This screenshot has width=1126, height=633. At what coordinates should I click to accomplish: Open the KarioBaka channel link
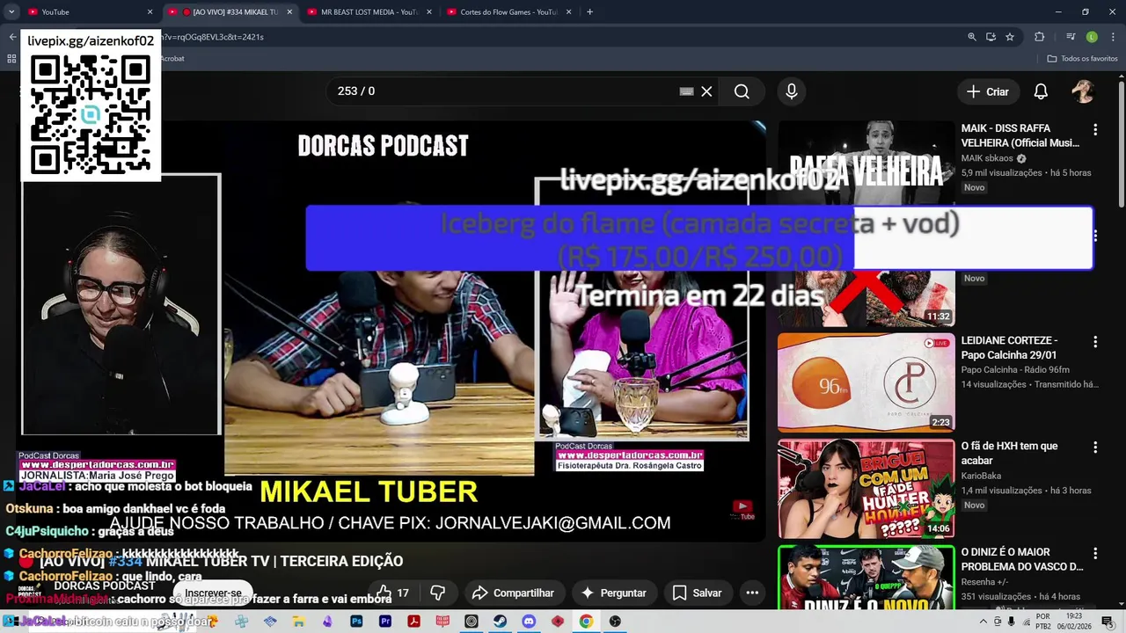(981, 476)
